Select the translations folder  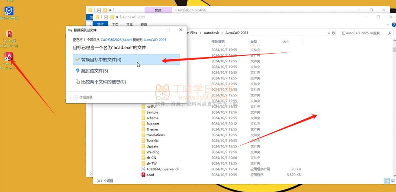[x=155, y=135]
